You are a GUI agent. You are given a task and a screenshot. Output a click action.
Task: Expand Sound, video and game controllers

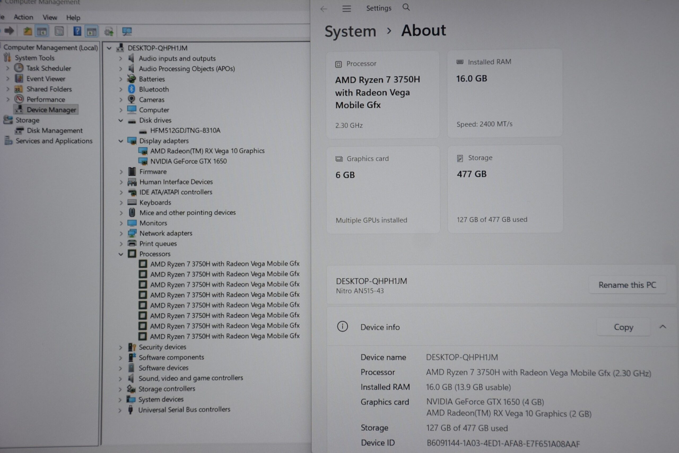[120, 378]
